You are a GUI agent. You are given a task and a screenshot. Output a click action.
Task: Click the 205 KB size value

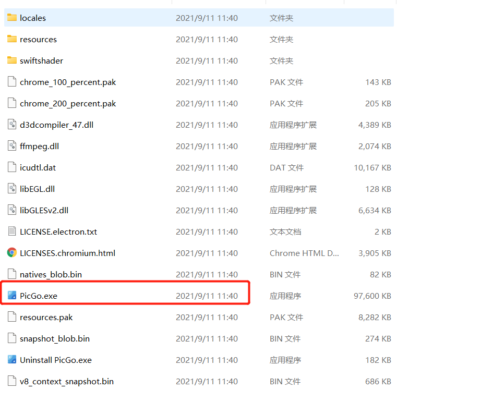click(378, 104)
